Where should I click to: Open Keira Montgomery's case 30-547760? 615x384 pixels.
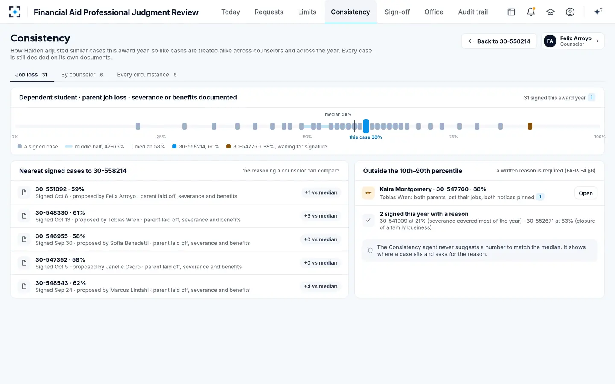tap(586, 193)
